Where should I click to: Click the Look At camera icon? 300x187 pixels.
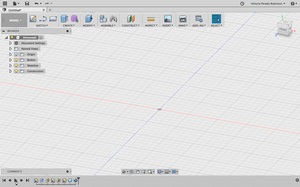point(131,172)
